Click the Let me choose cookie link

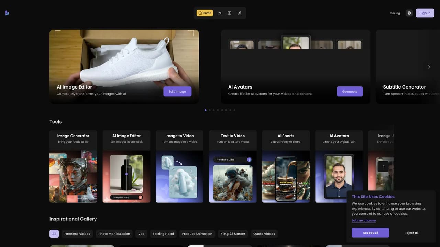pyautogui.click(x=364, y=220)
